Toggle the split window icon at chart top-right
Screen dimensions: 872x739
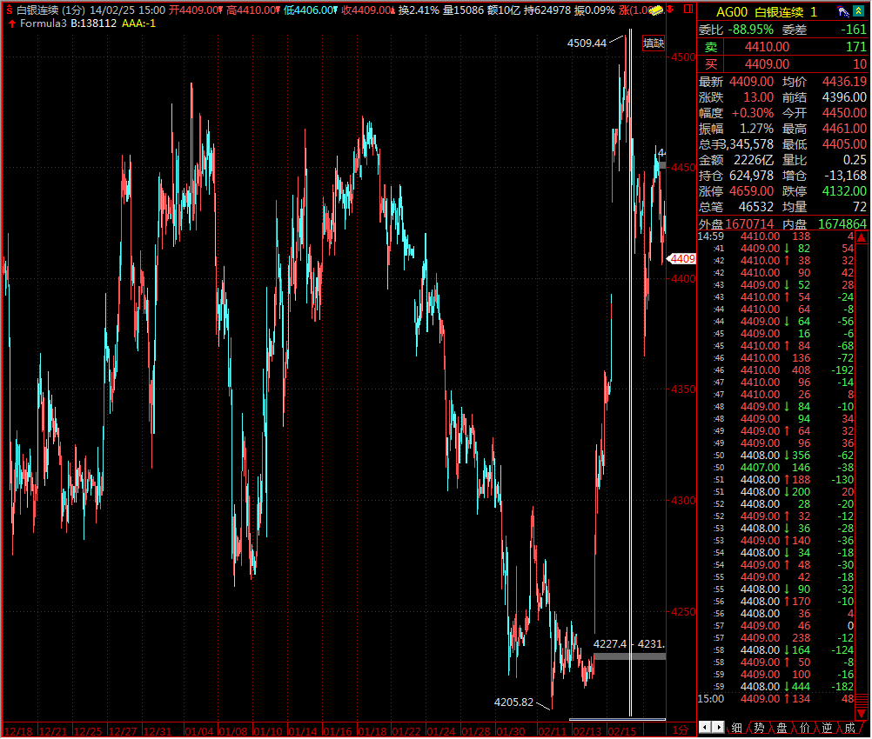click(688, 9)
